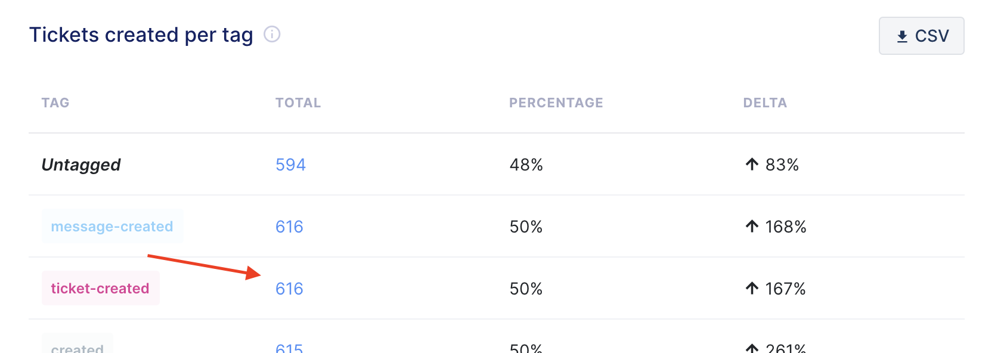1004x353 pixels.
Task: Click the up arrow beside 167%
Action: (752, 289)
